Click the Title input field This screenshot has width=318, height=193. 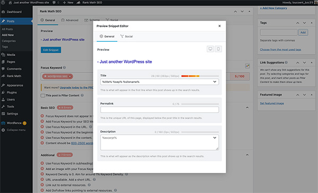coord(160,82)
